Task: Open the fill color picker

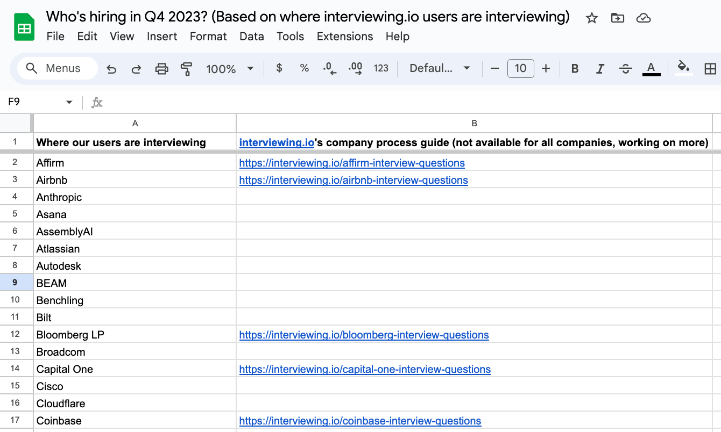Action: click(682, 68)
